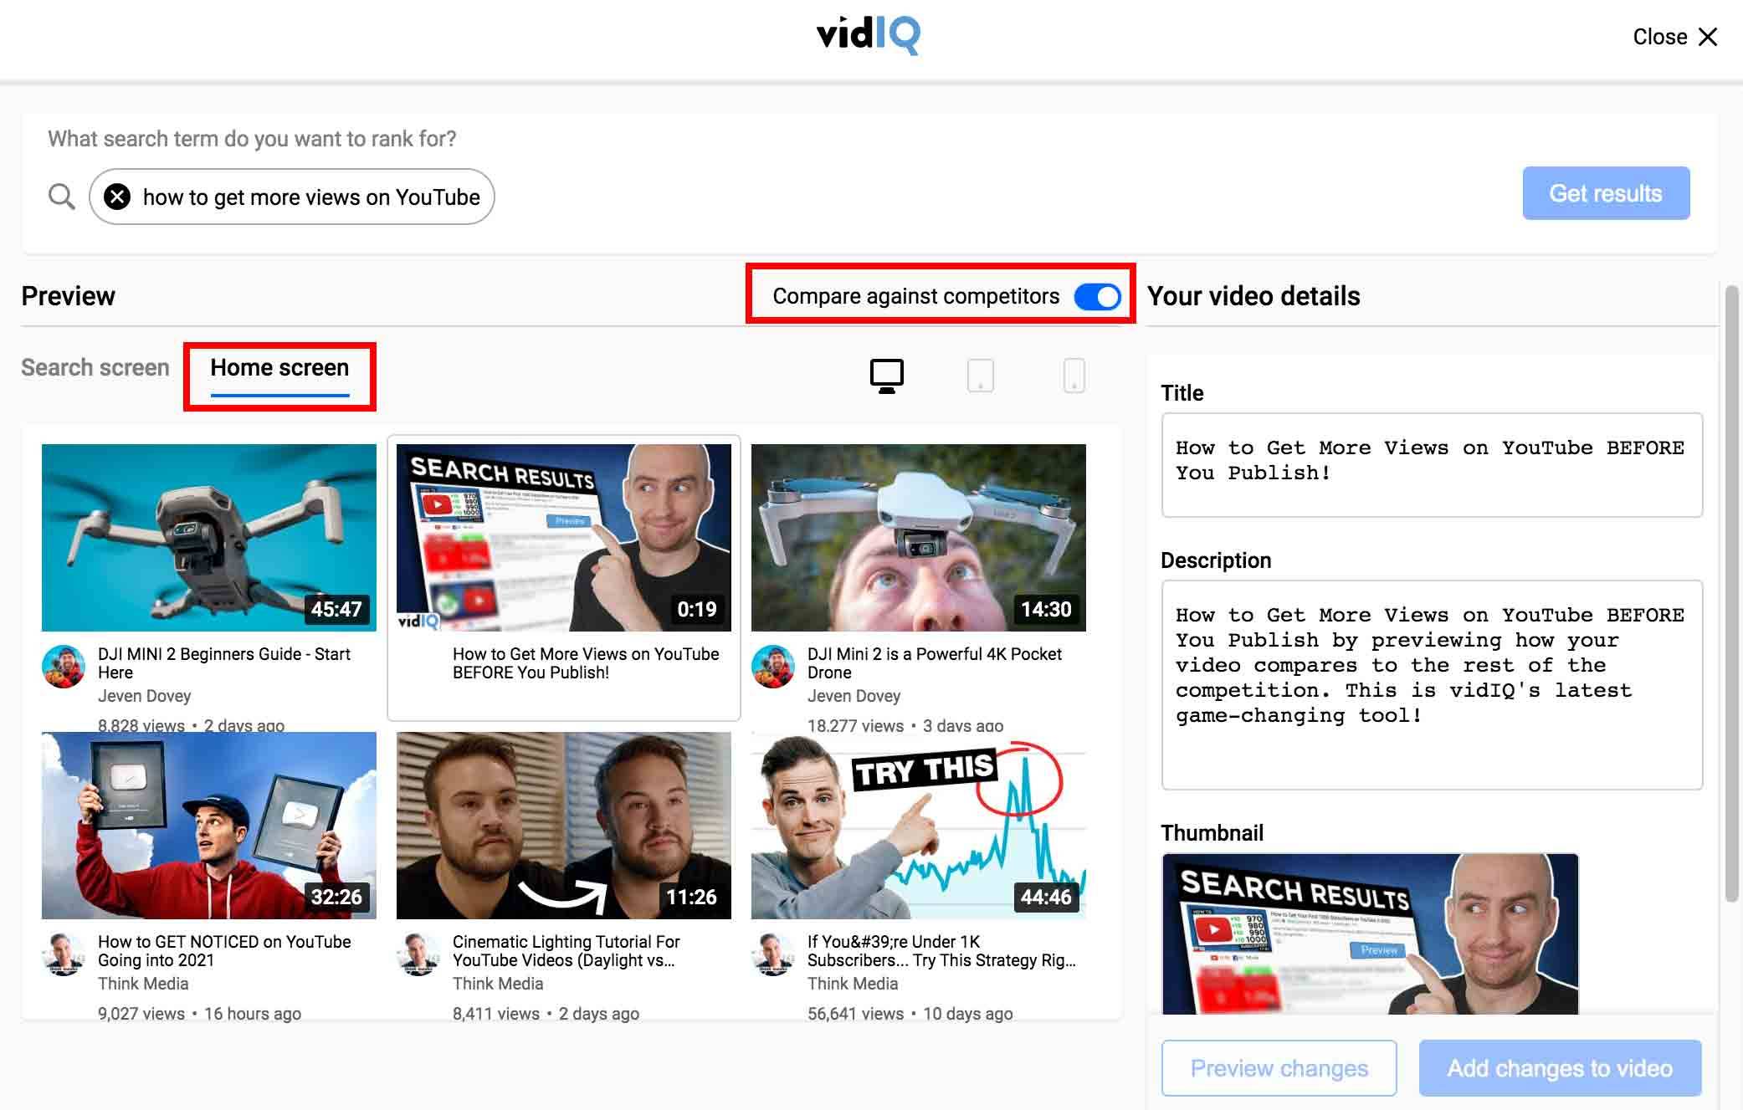1743x1110 pixels.
Task: Click the tablet preview icon
Action: coord(978,375)
